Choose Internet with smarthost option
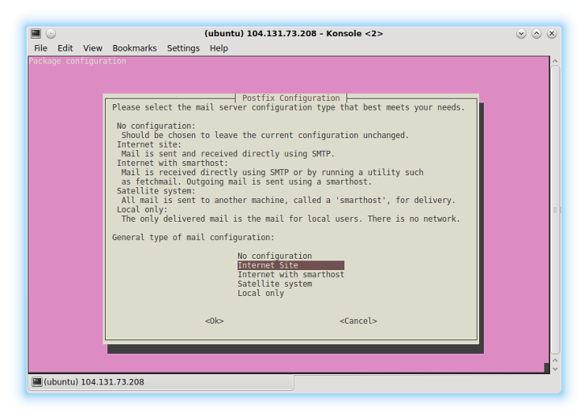This screenshot has height=420, width=588. pos(290,275)
